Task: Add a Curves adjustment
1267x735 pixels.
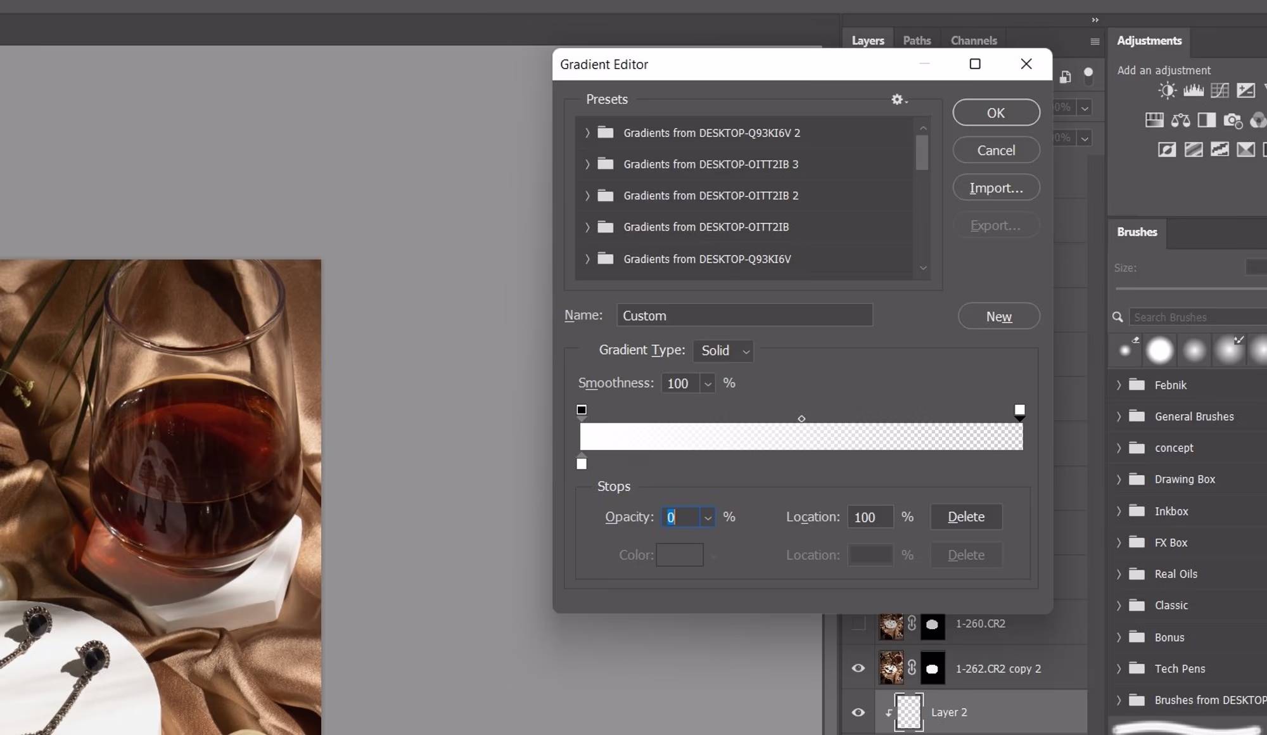Action: pyautogui.click(x=1219, y=91)
